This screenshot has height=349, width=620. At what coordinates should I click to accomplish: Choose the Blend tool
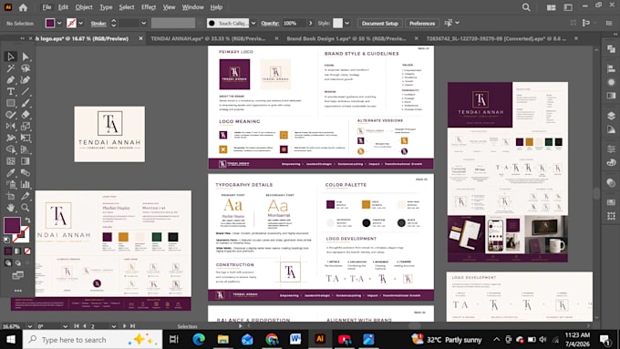coord(26,173)
